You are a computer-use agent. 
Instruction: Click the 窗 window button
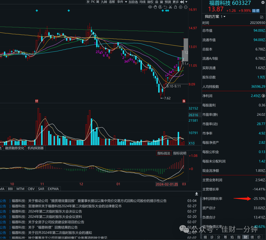pyautogui.click(x=161, y=2)
